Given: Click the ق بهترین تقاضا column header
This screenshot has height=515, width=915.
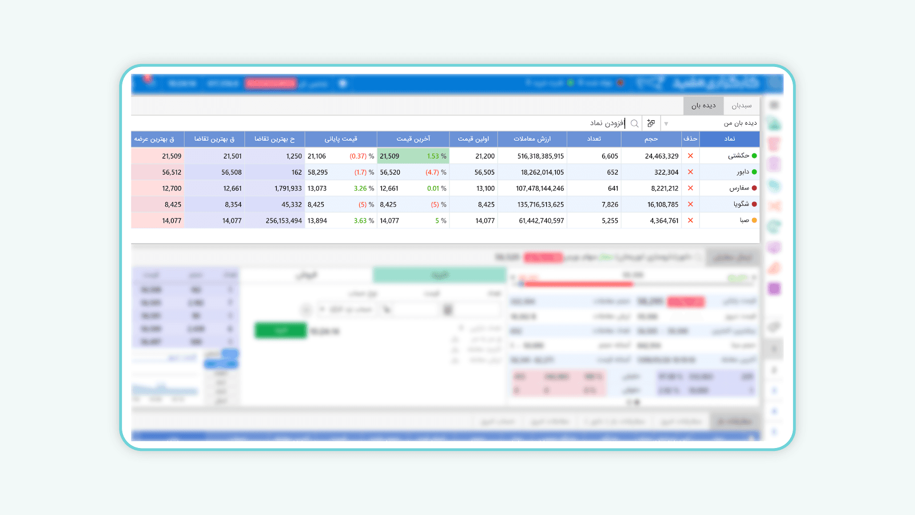Looking at the screenshot, I should coord(214,138).
